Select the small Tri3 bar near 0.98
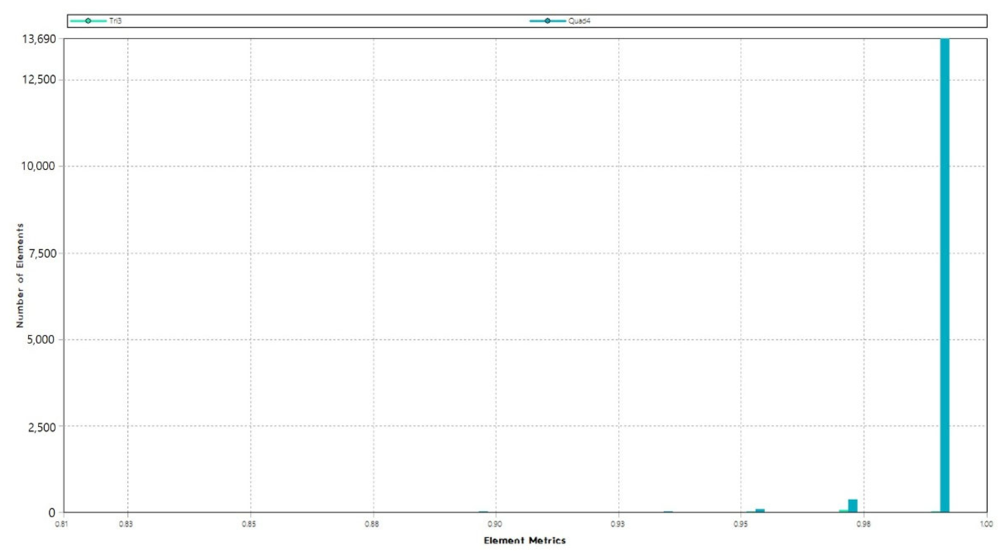Viewport: 1005px width, 556px height. tap(844, 511)
